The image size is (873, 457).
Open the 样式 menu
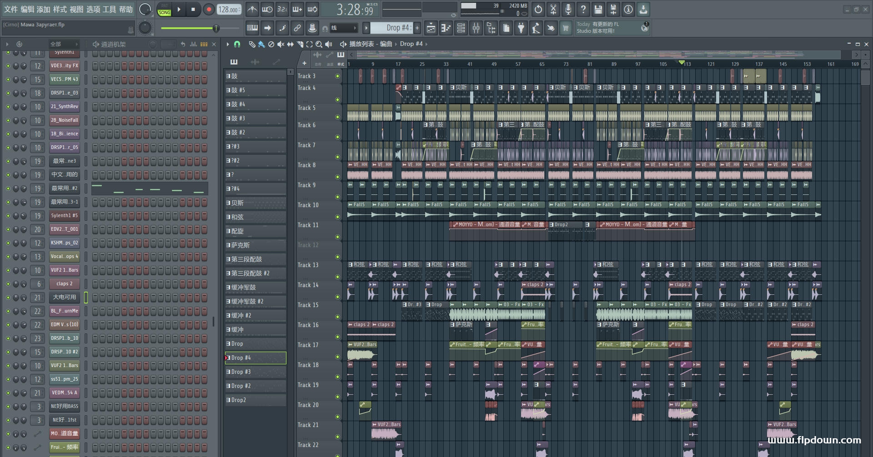point(60,9)
